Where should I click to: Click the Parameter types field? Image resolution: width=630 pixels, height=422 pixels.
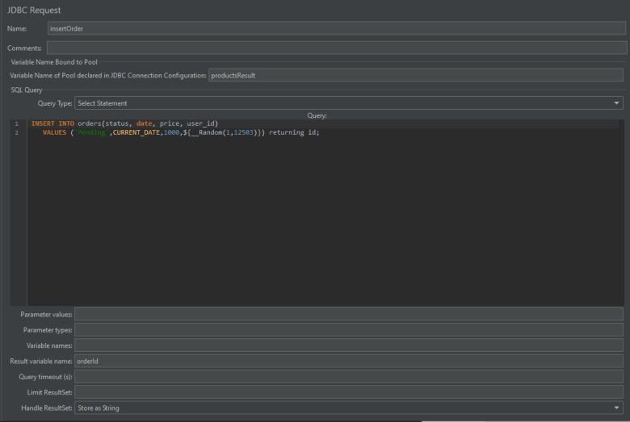pyautogui.click(x=348, y=330)
